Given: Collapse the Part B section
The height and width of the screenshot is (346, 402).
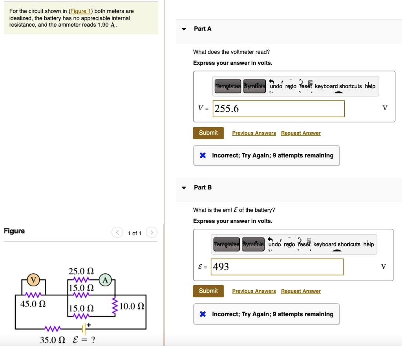Looking at the screenshot, I should pos(183,188).
